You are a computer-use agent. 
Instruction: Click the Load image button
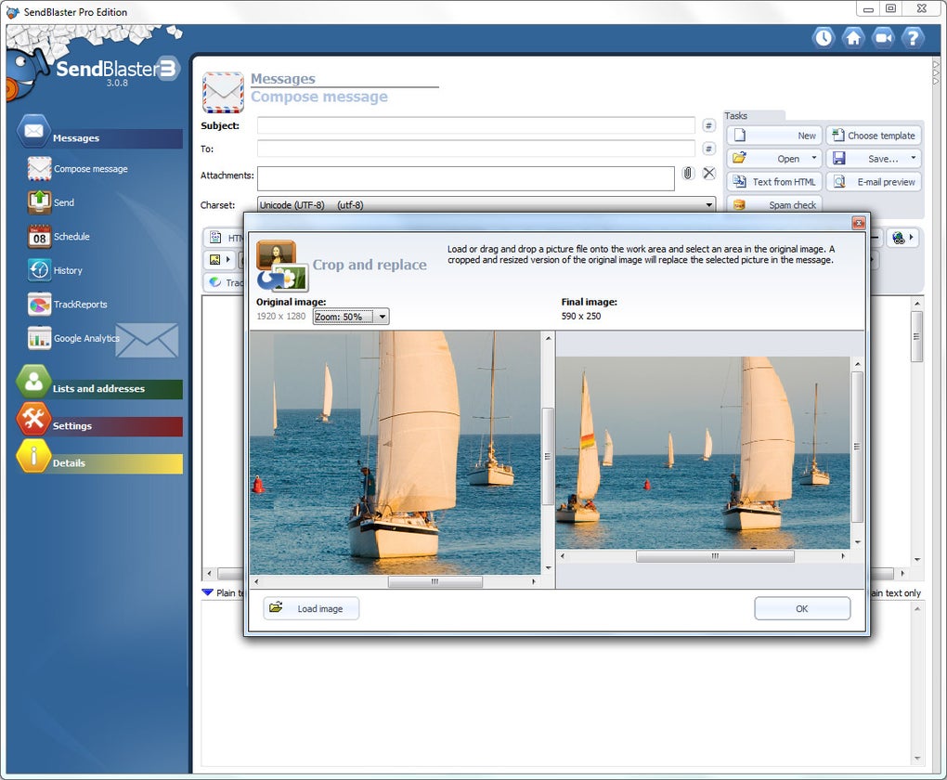pyautogui.click(x=311, y=608)
